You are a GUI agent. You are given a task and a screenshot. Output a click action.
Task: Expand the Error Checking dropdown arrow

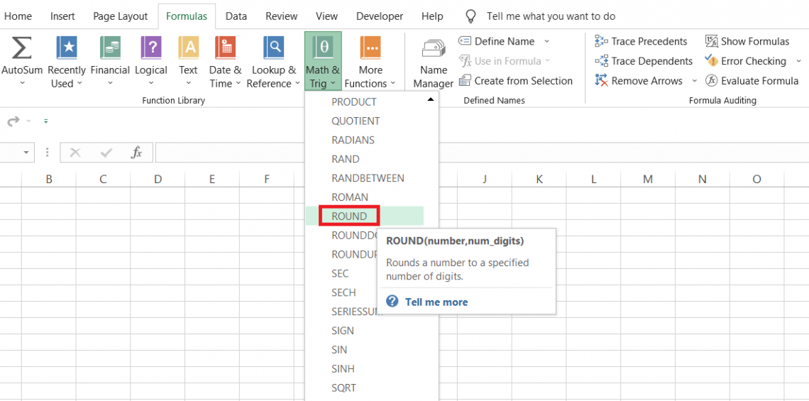(x=799, y=61)
